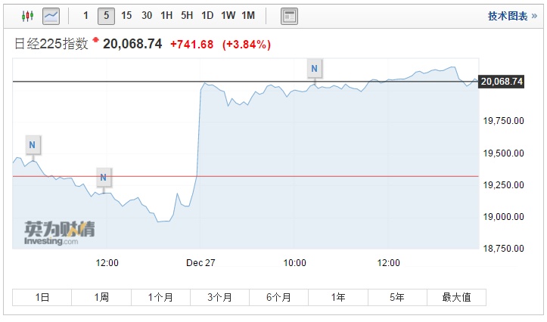Switch to candlestick chart view
The image size is (547, 322).
tap(27, 15)
